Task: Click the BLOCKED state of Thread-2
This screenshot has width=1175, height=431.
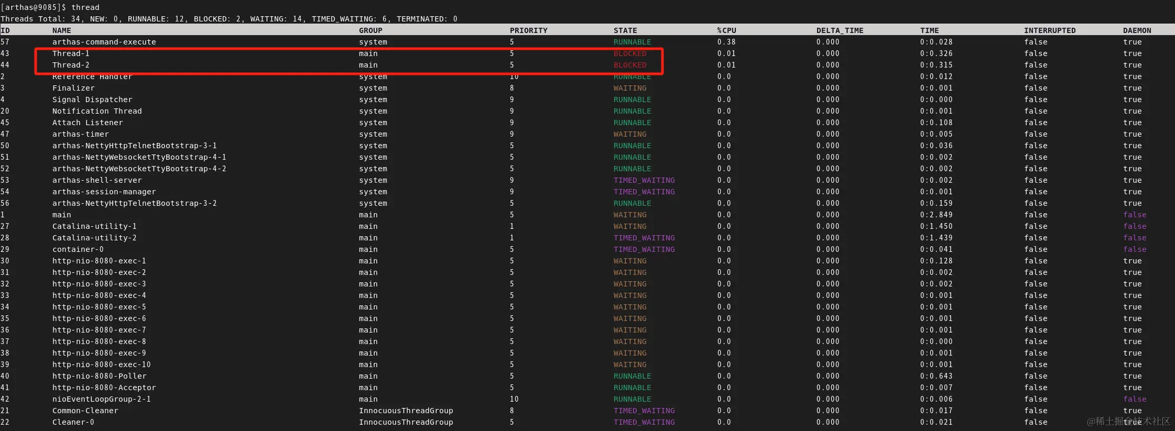Action: [x=630, y=65]
